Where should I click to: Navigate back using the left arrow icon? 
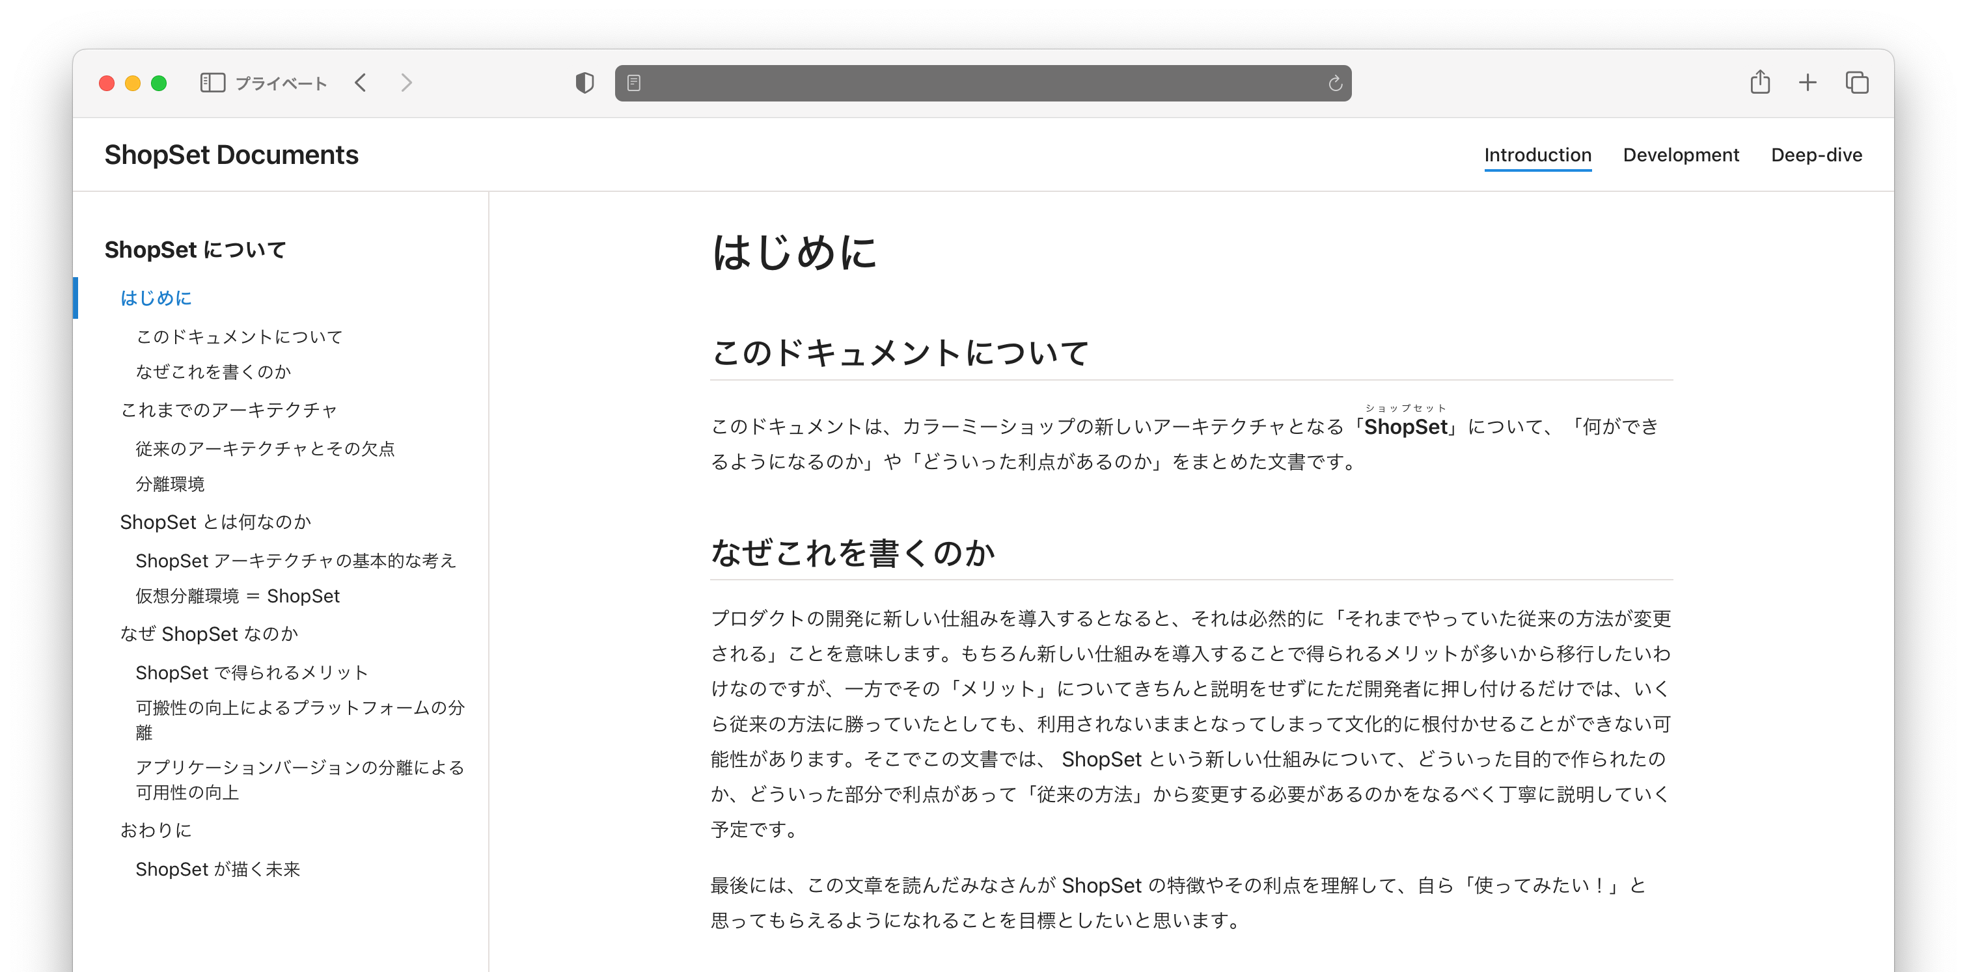[x=361, y=83]
